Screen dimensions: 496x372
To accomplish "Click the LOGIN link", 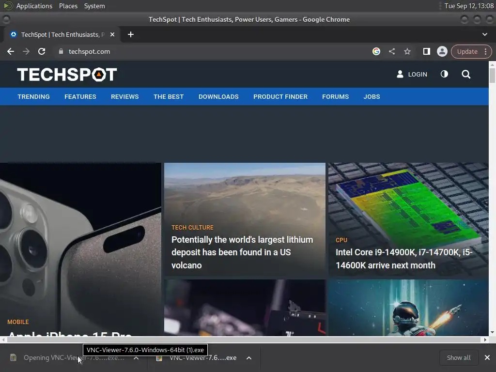I will [x=418, y=74].
